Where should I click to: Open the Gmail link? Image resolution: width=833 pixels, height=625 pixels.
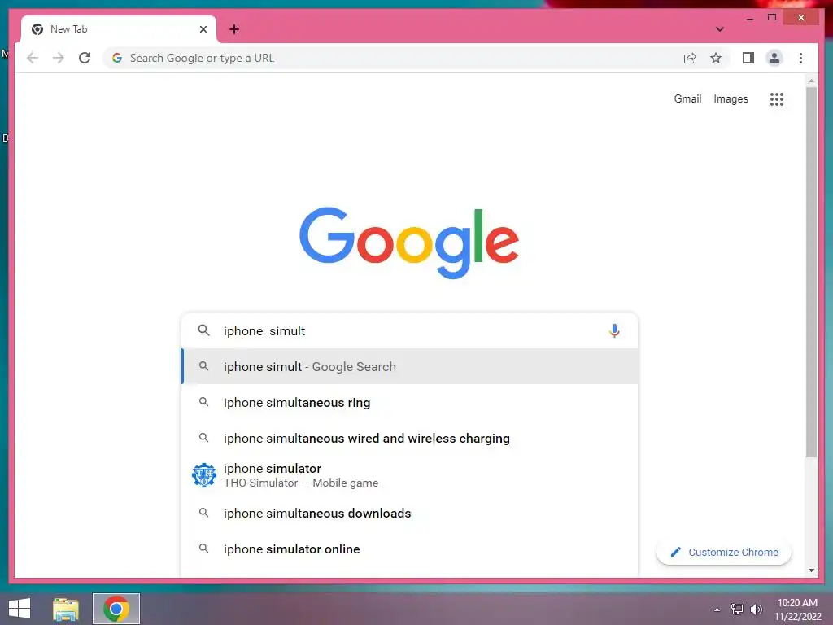coord(687,98)
